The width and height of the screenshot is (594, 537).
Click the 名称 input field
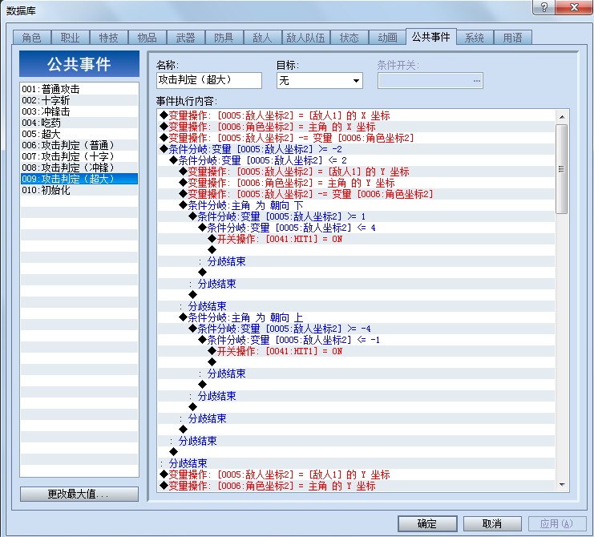[x=209, y=80]
